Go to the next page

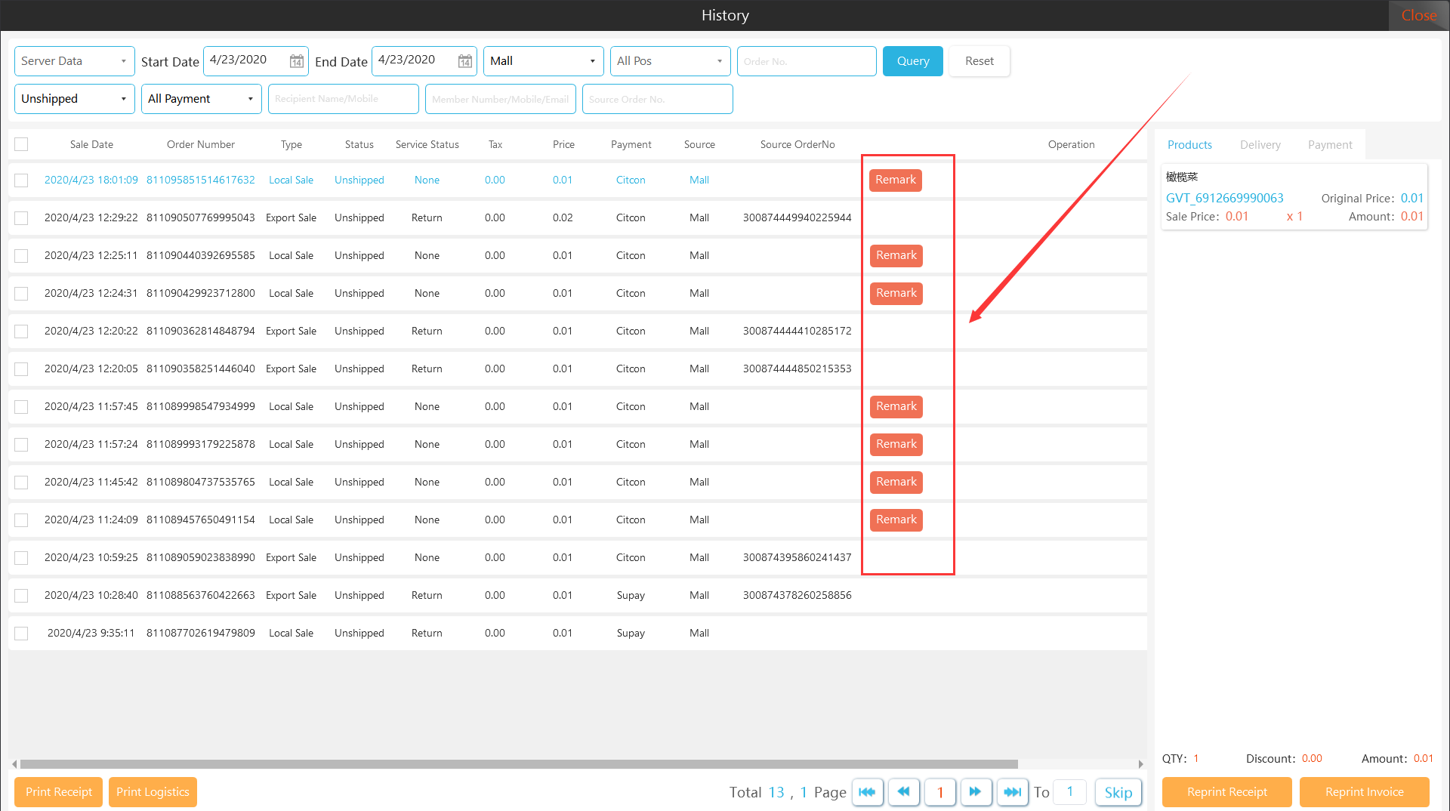tap(975, 792)
